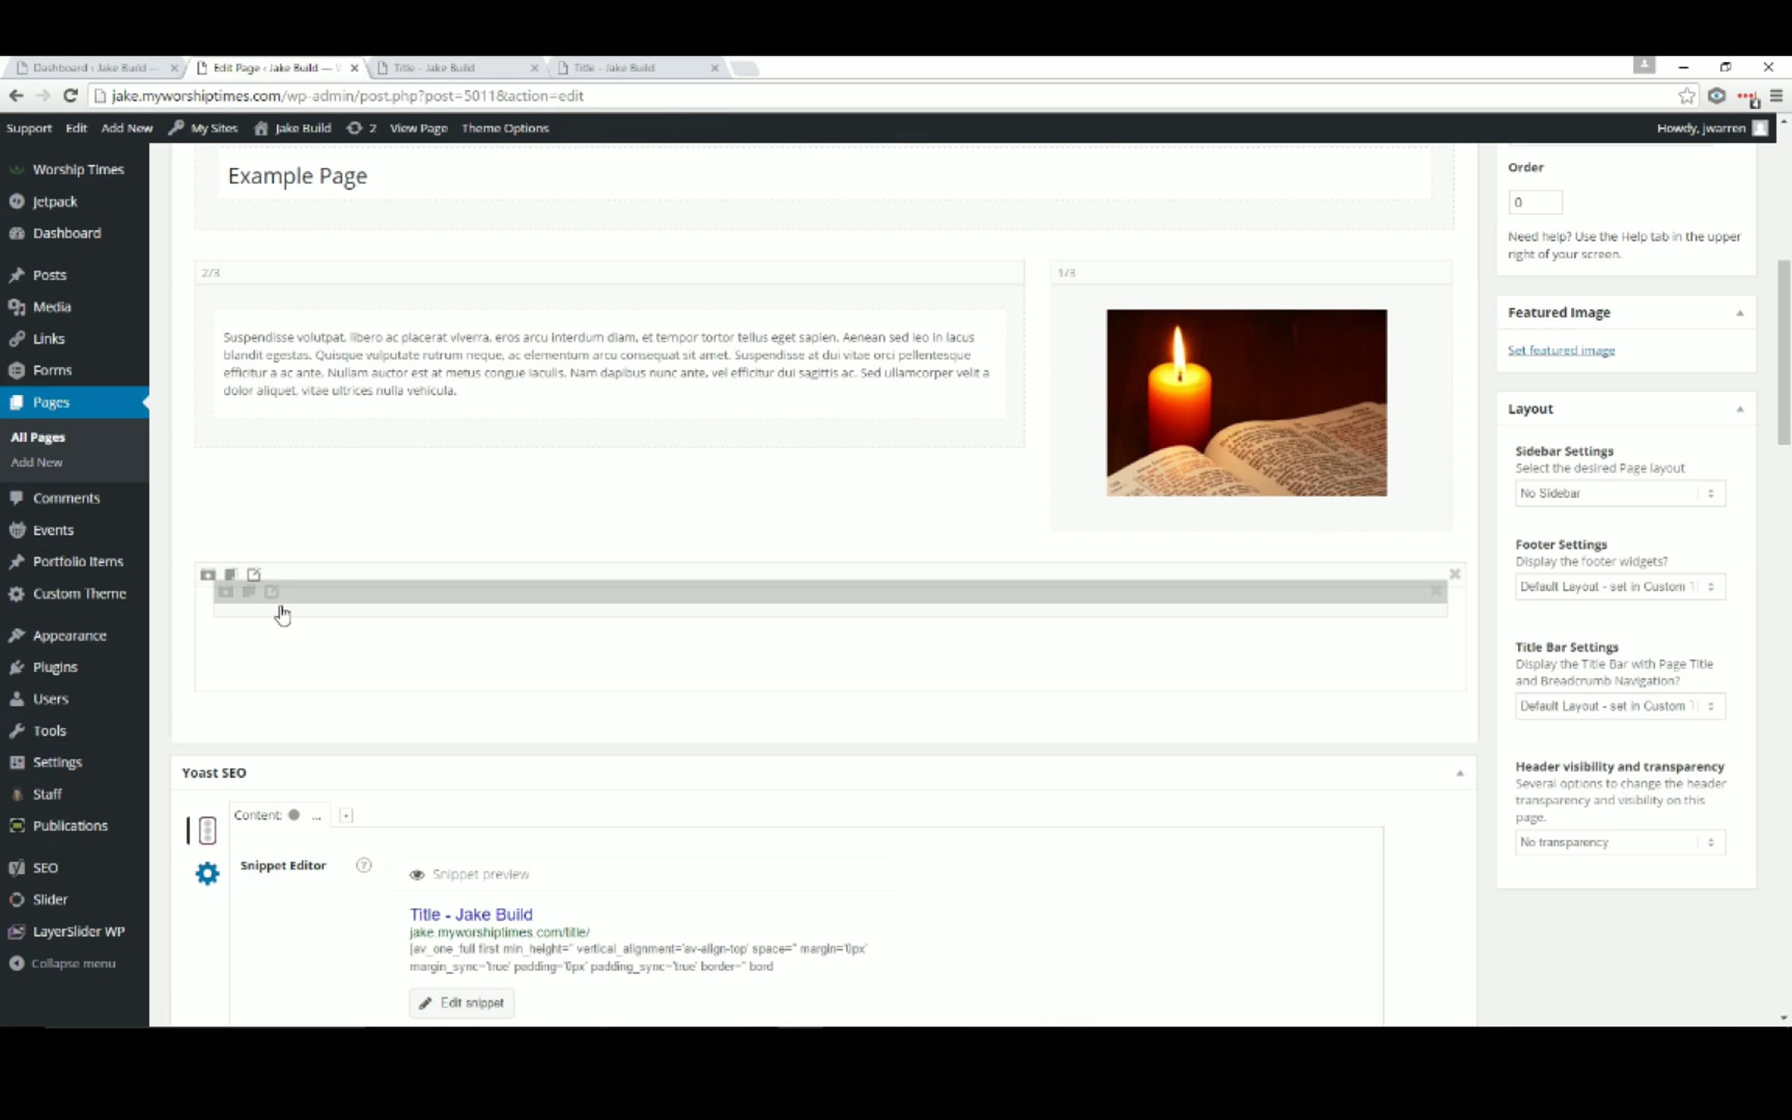Open the Sidebar Settings dropdown
Image resolution: width=1792 pixels, height=1120 pixels.
1620,494
